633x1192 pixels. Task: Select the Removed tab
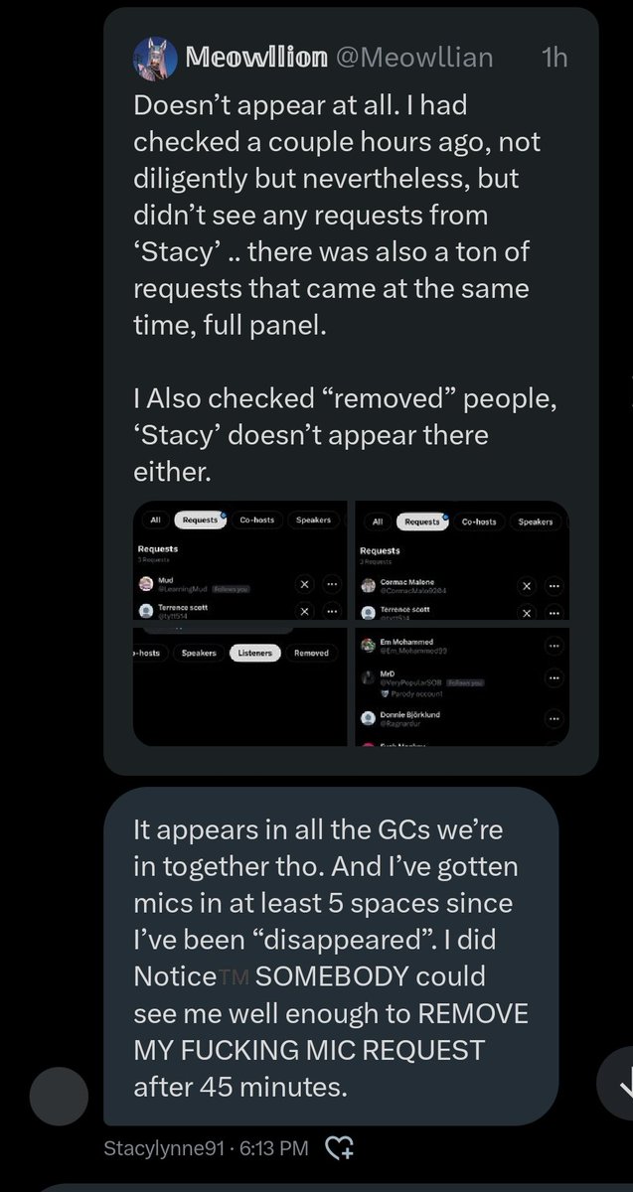click(x=311, y=653)
